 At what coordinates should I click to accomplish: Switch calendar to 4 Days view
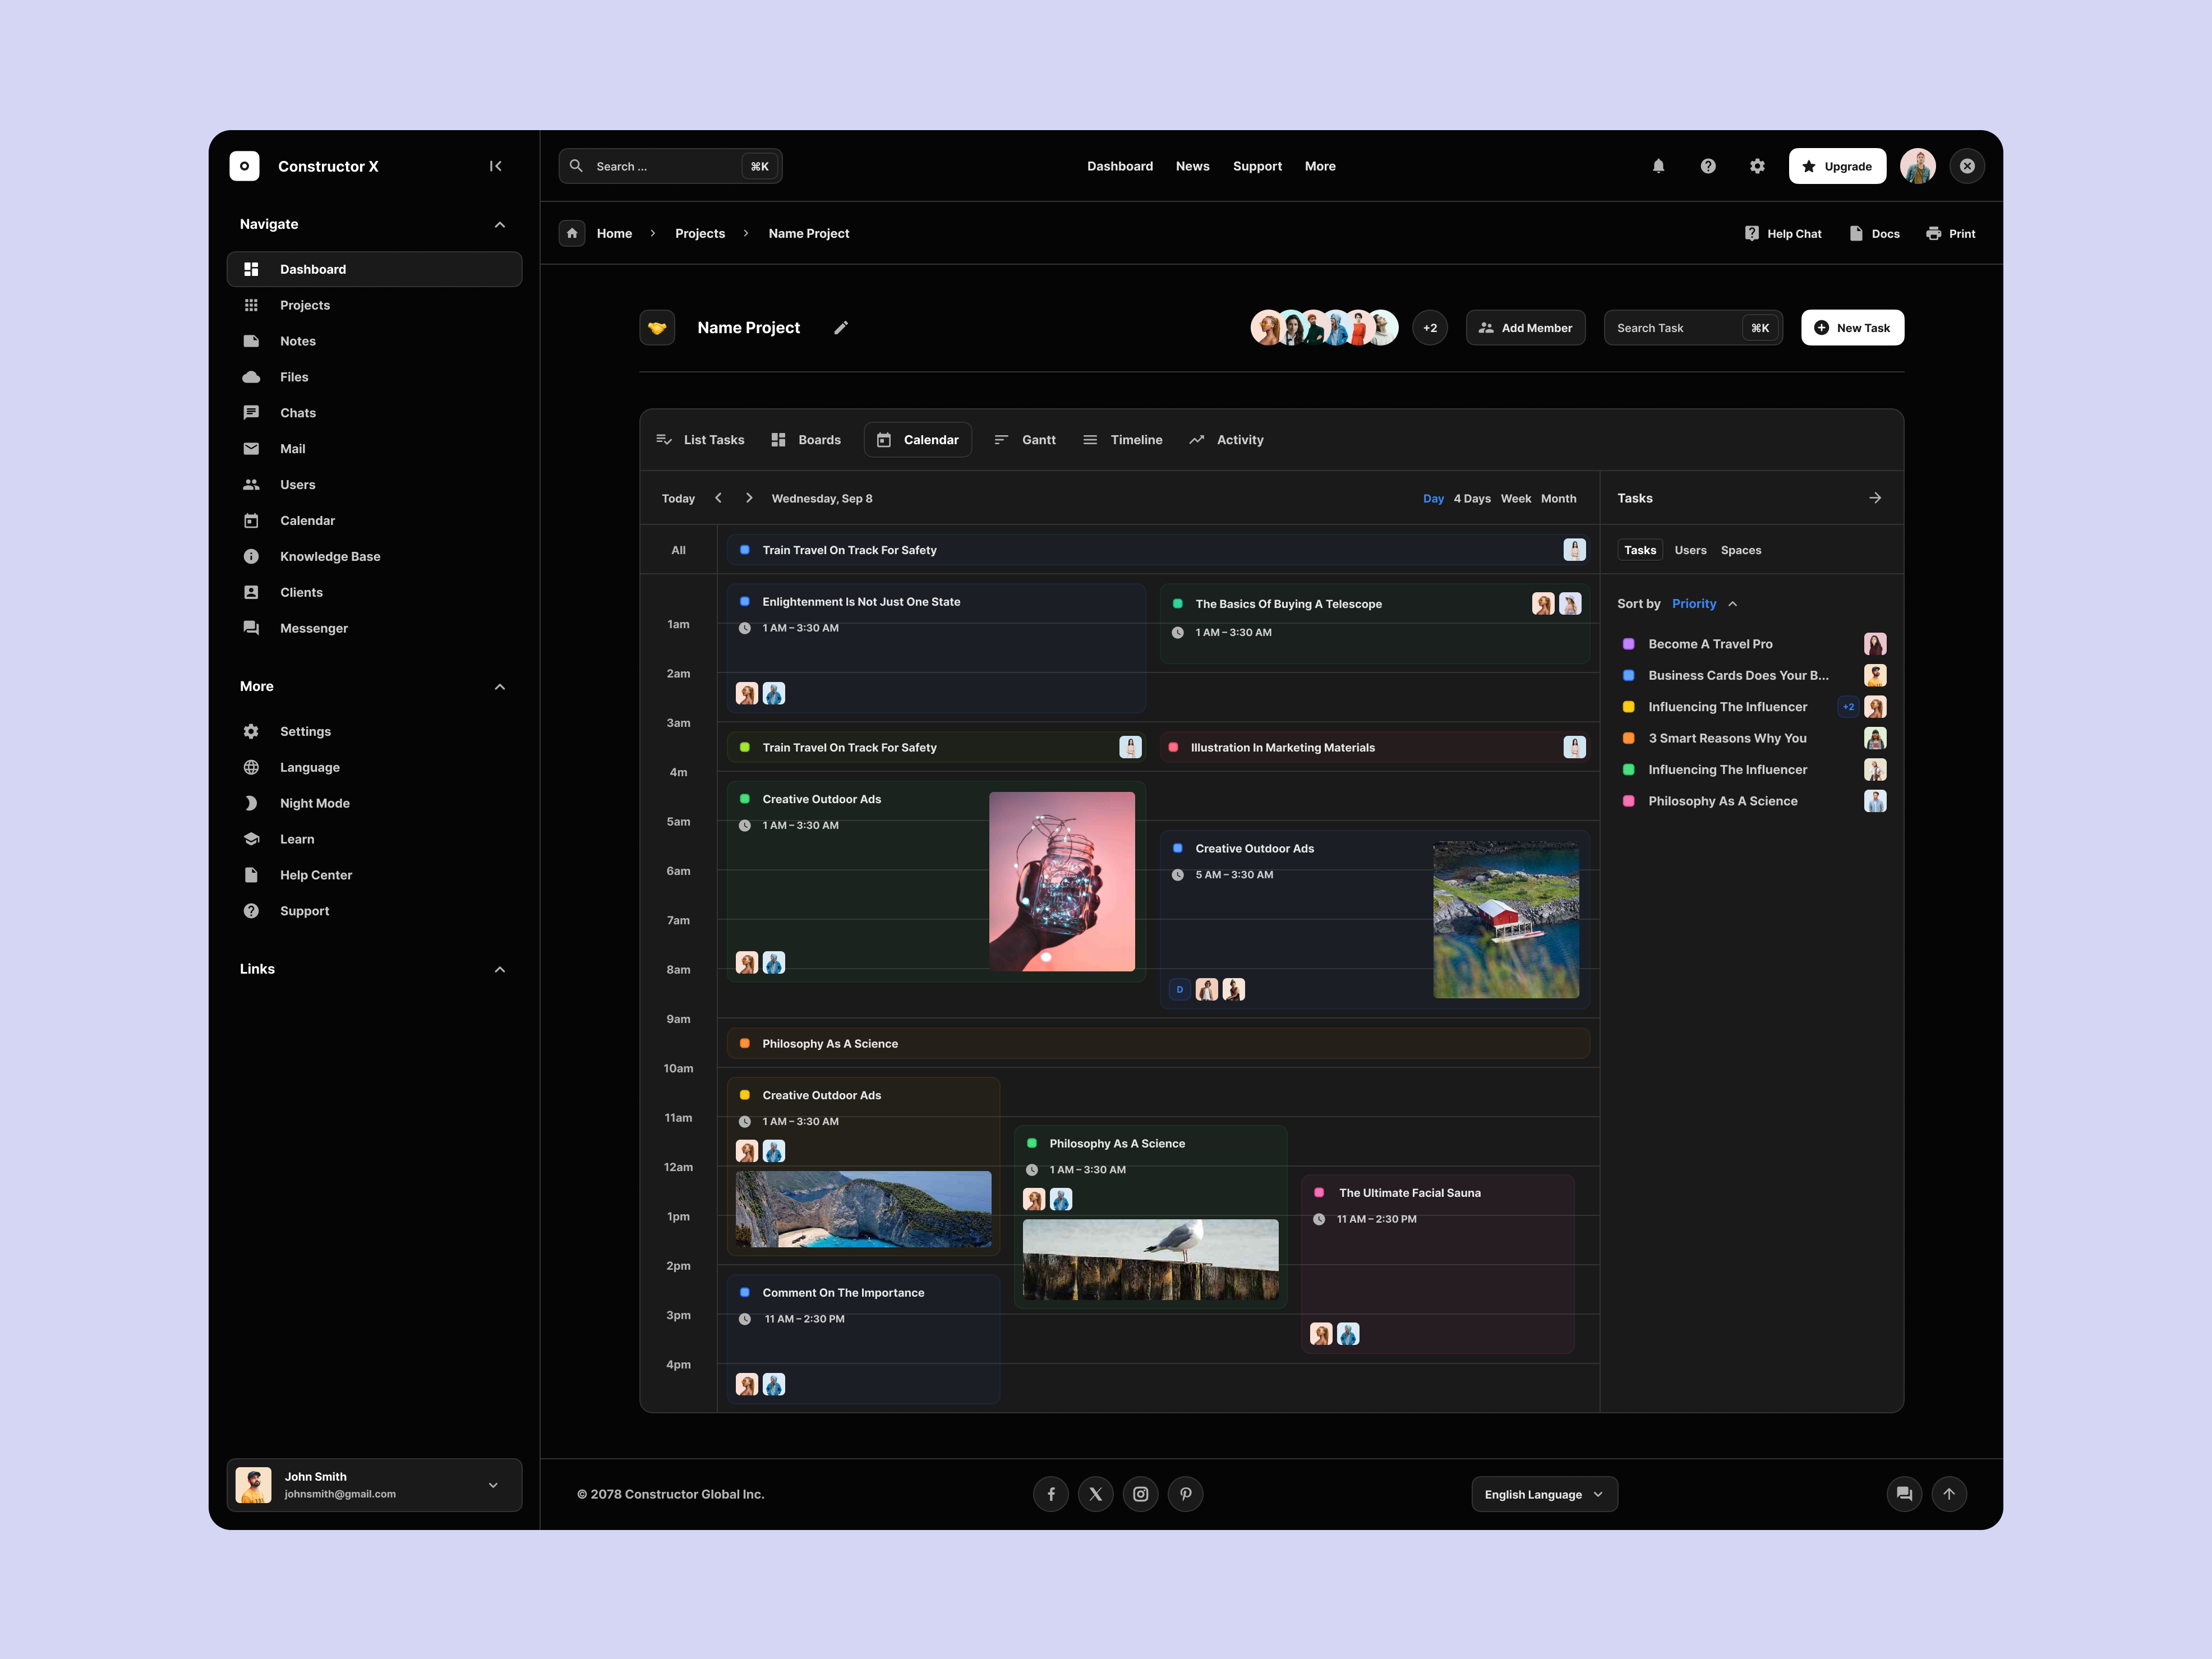1472,498
